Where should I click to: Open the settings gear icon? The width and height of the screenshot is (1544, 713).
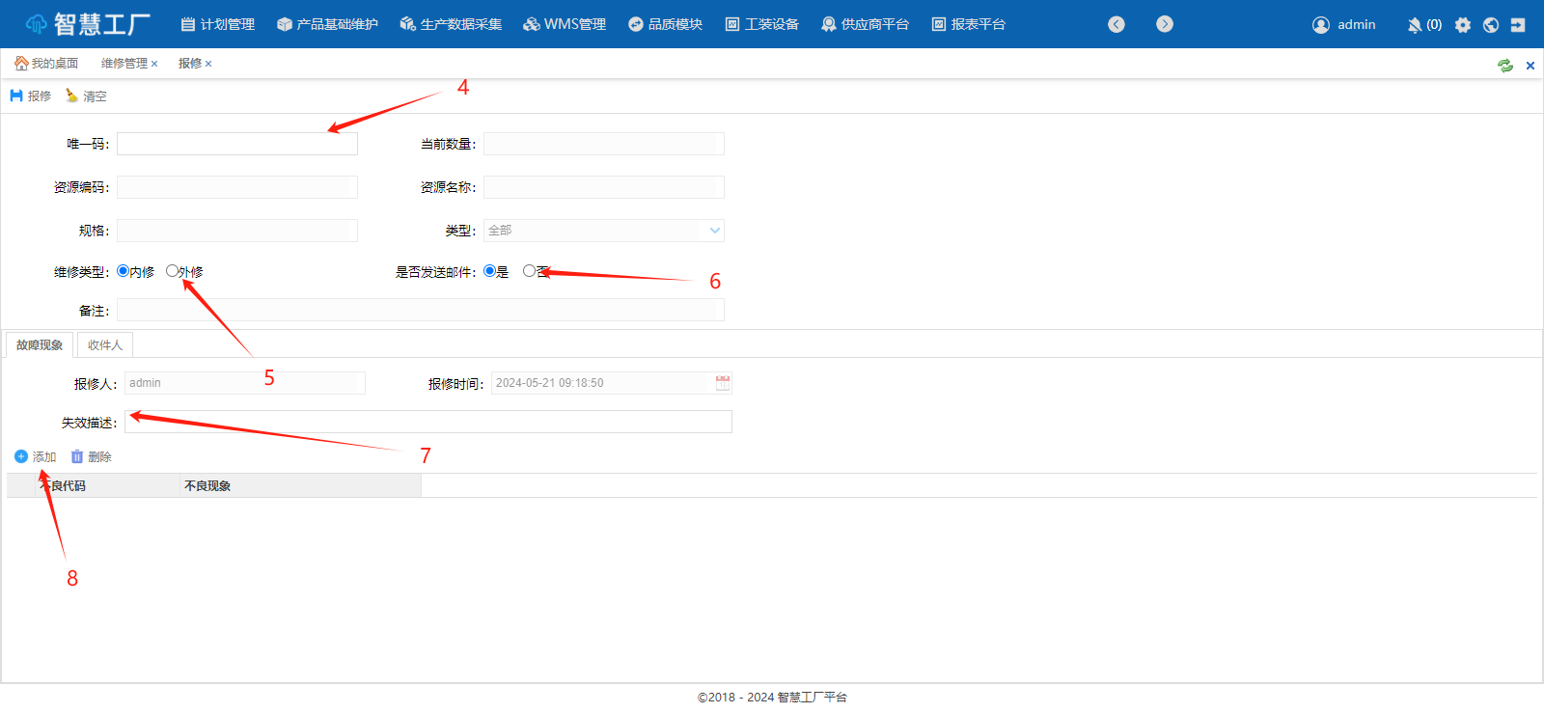(x=1463, y=25)
